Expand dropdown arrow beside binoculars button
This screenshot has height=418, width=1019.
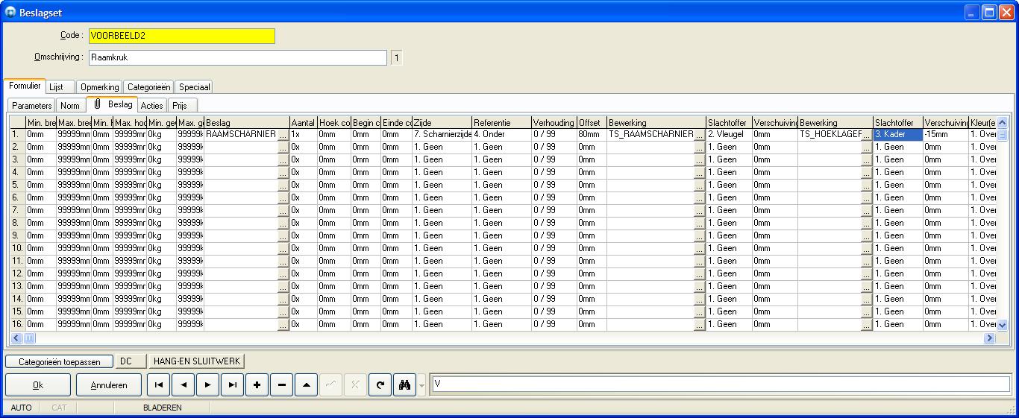pyautogui.click(x=422, y=385)
